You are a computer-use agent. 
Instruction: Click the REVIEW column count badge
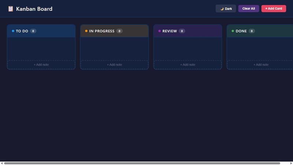point(182,31)
